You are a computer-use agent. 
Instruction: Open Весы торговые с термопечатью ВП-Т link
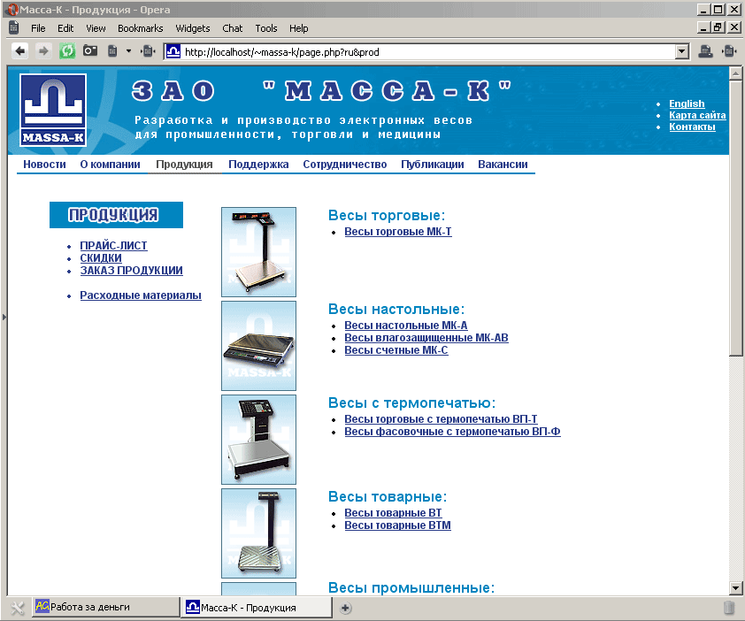(x=441, y=419)
